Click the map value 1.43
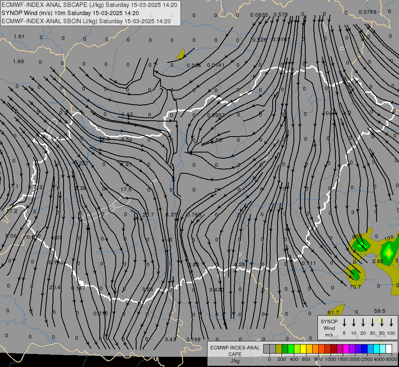 127,115
